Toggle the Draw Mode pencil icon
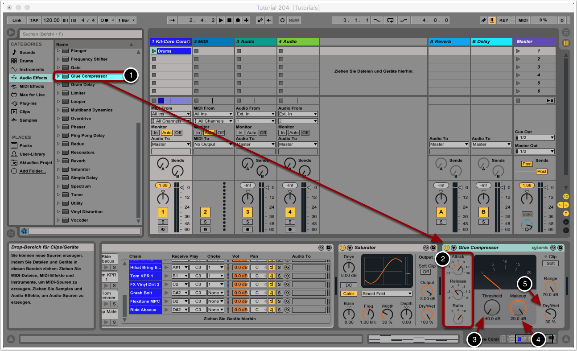Image resolution: width=577 pixels, height=351 pixels. (484, 21)
